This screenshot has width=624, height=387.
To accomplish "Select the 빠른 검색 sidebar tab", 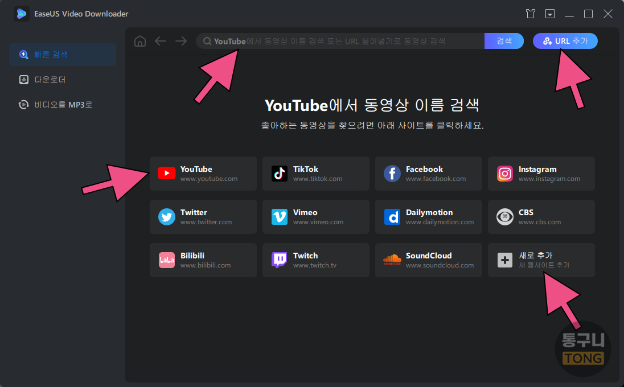I will click(63, 55).
